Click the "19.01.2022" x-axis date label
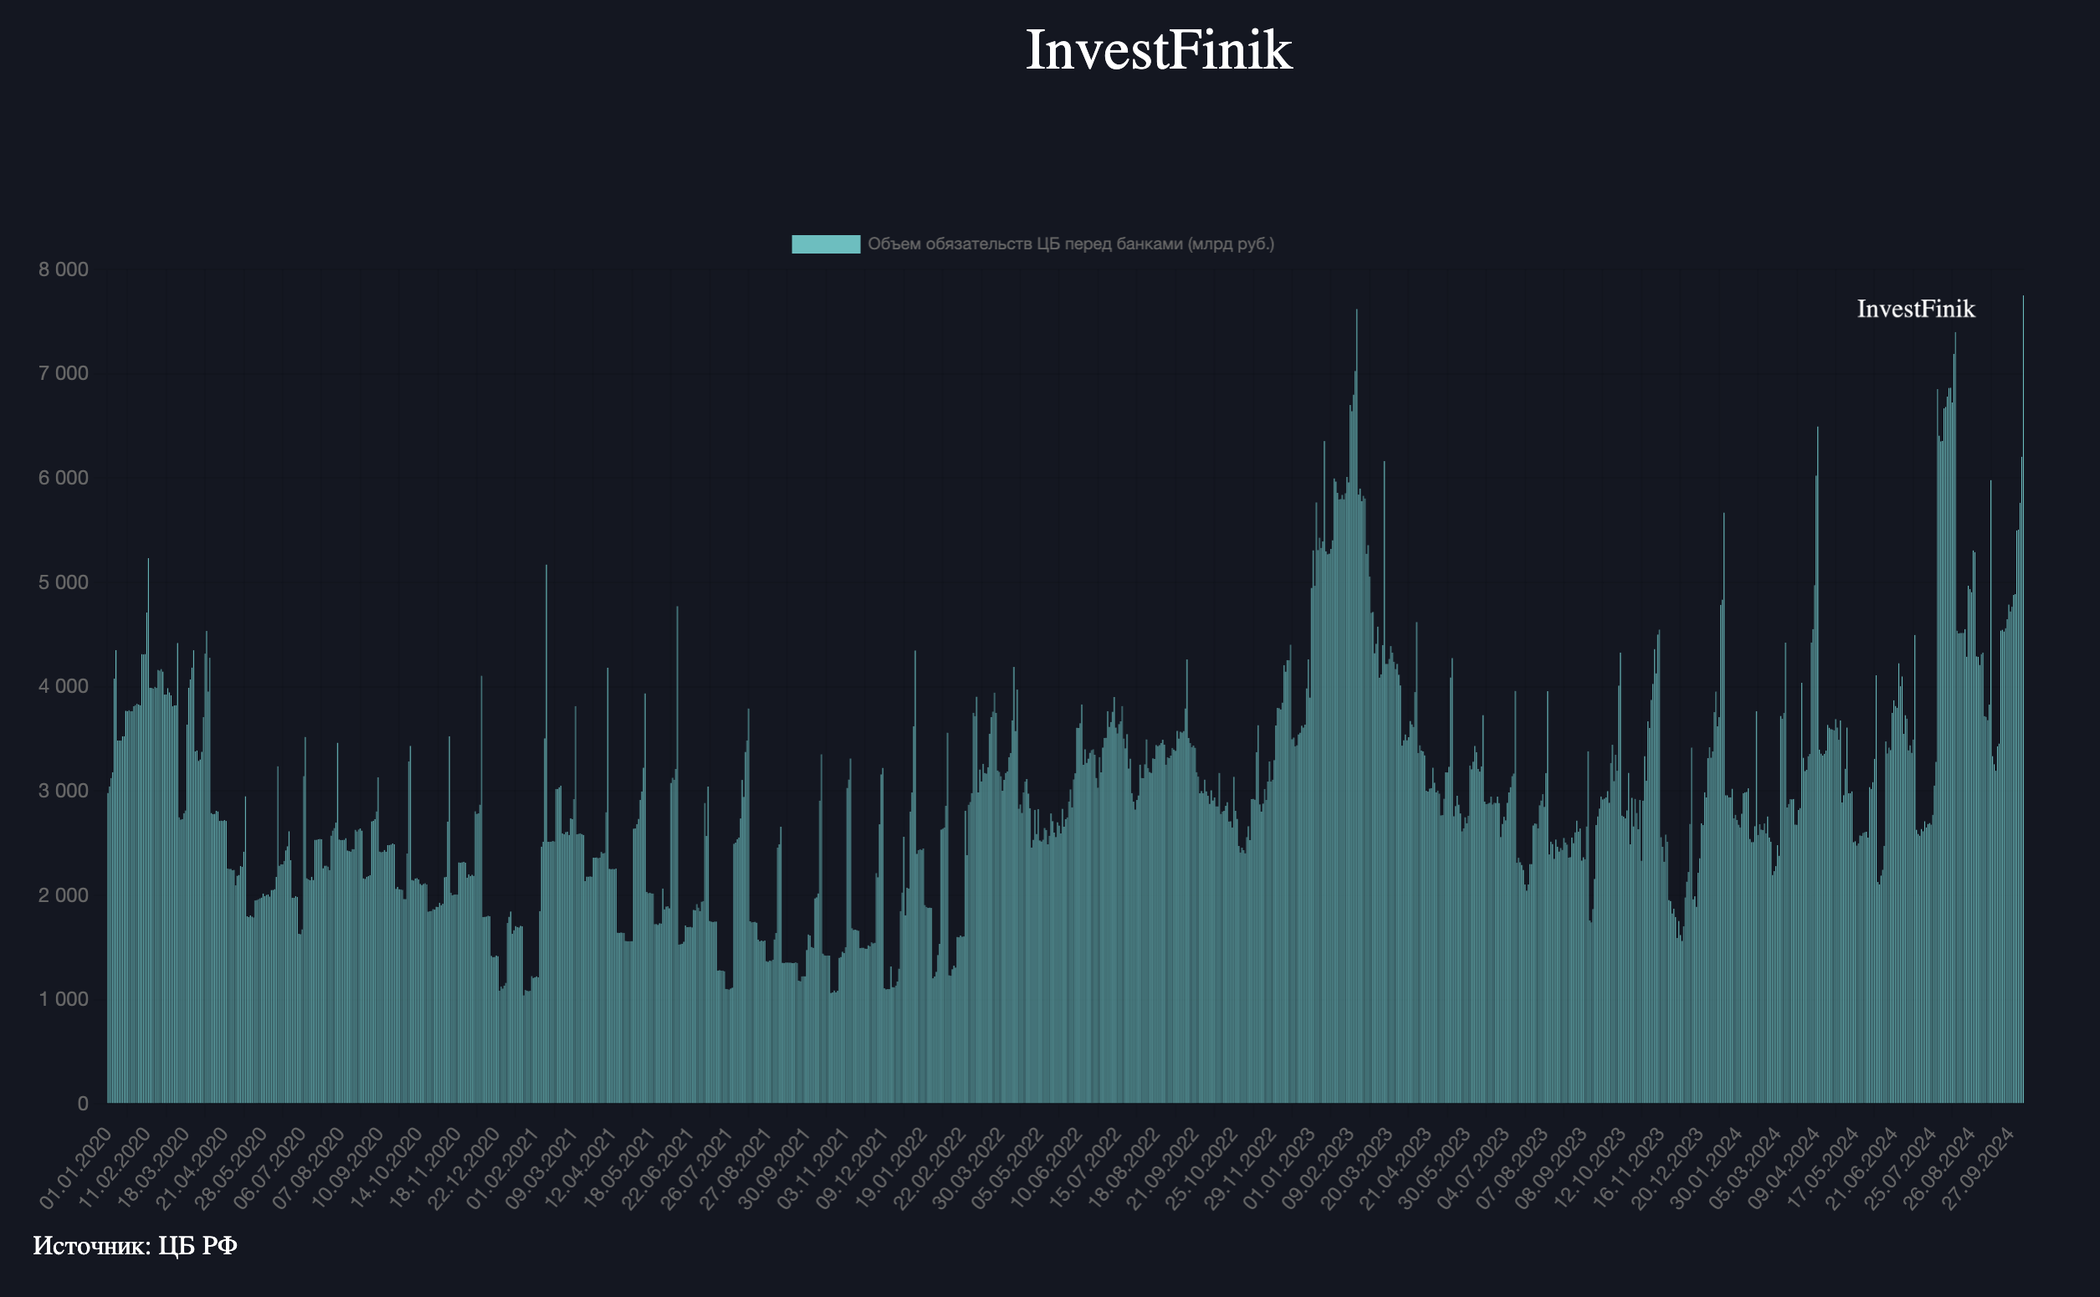2100x1297 pixels. (x=893, y=1168)
